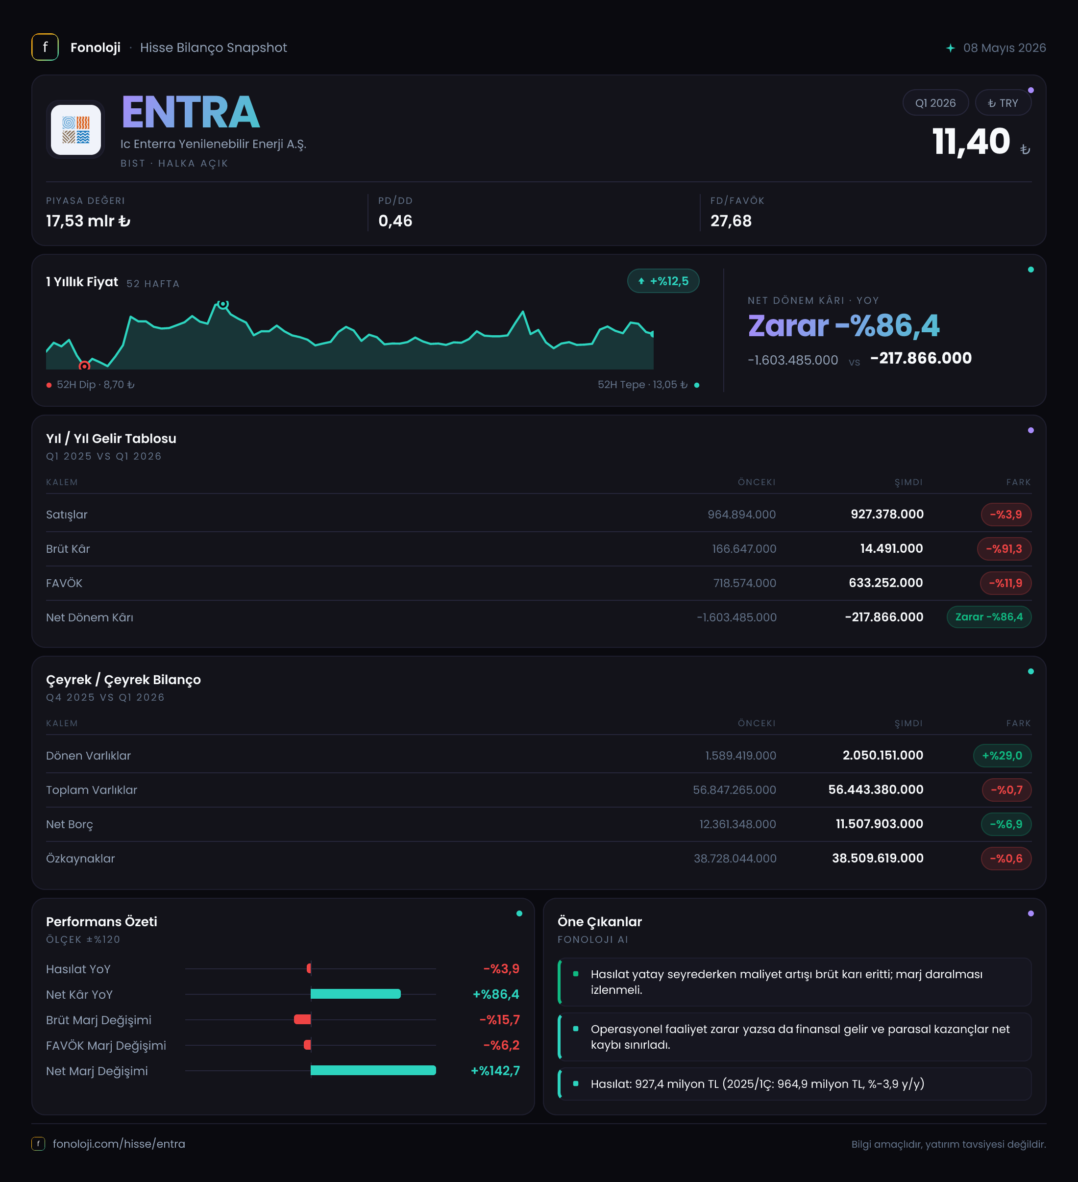Click the Net Kâr YoY +%86,4 percentage
Viewport: 1078px width, 1182px height.
[x=496, y=994]
